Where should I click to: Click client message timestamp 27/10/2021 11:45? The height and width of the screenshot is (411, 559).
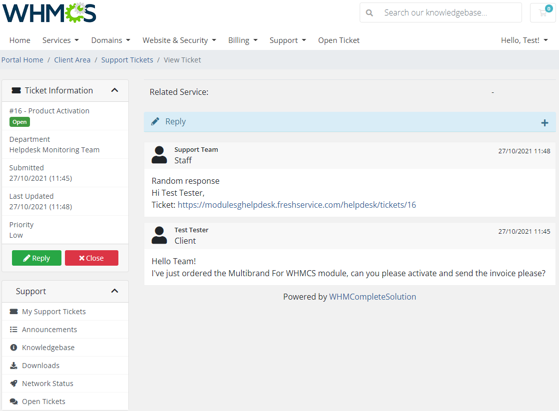[x=524, y=231]
